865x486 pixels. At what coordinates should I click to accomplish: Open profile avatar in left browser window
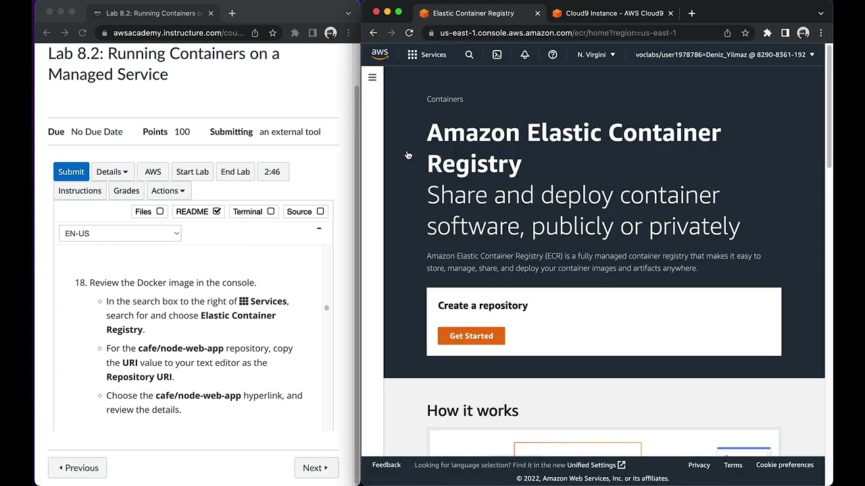tap(330, 32)
